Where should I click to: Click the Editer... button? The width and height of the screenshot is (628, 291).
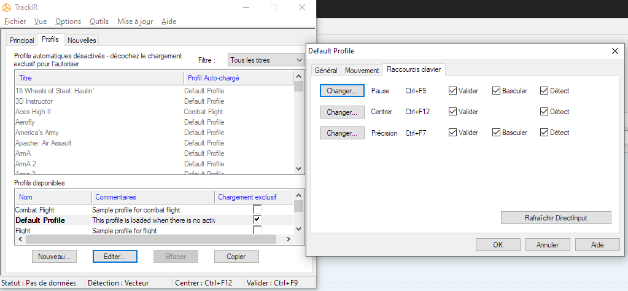[x=115, y=257]
